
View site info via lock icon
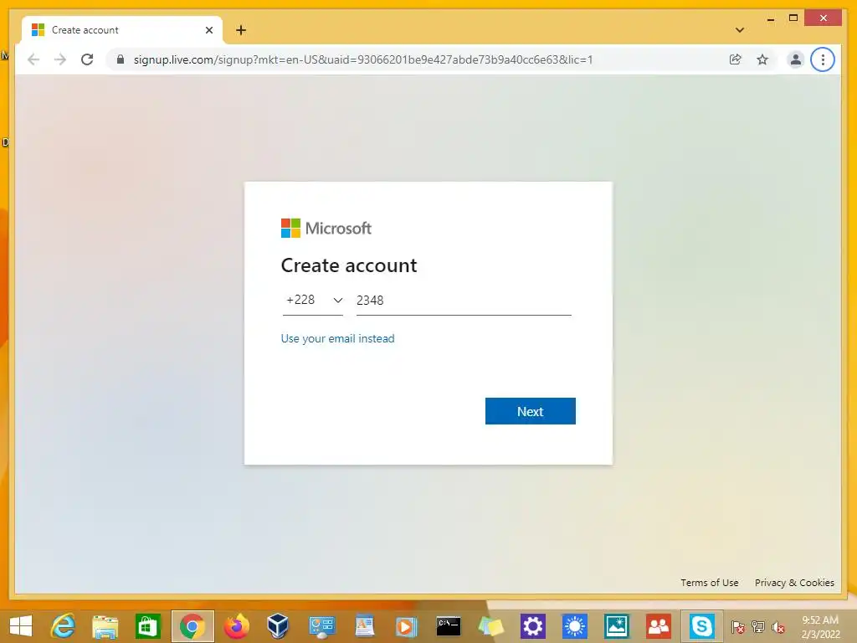(121, 59)
